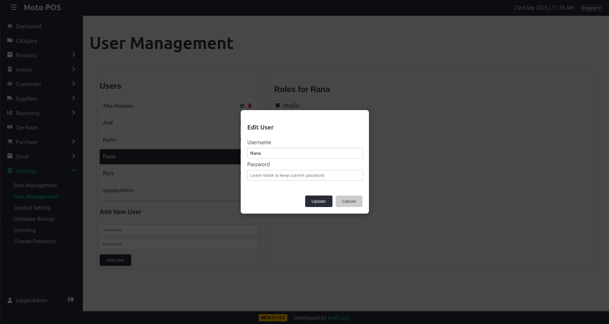Toggle the AfraDo role checkbox
The image size is (609, 324).
click(278, 105)
